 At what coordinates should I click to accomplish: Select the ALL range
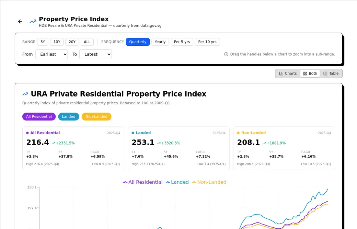click(x=87, y=42)
